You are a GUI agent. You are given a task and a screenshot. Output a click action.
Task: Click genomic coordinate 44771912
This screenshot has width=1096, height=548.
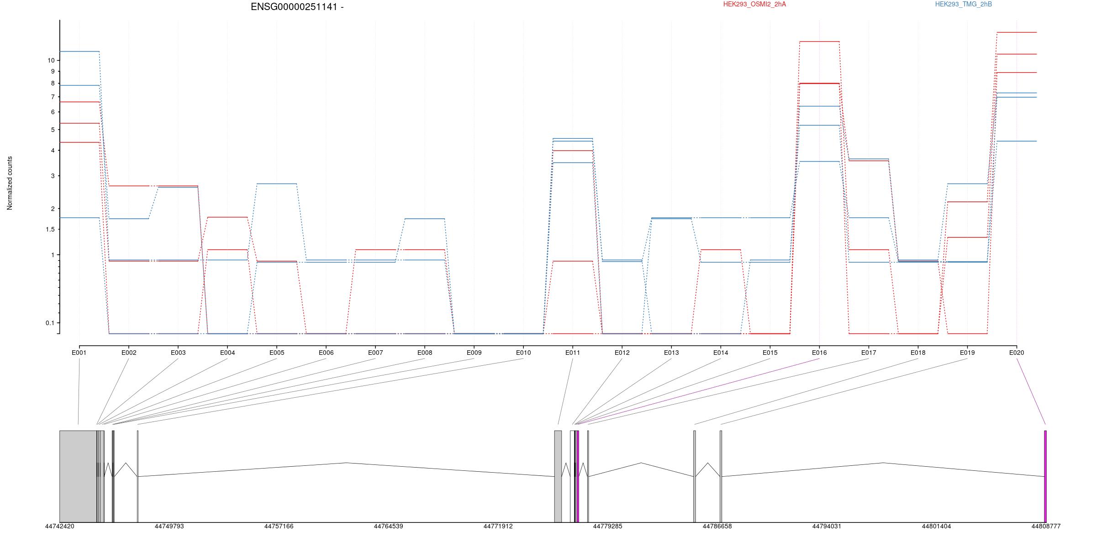point(498,527)
